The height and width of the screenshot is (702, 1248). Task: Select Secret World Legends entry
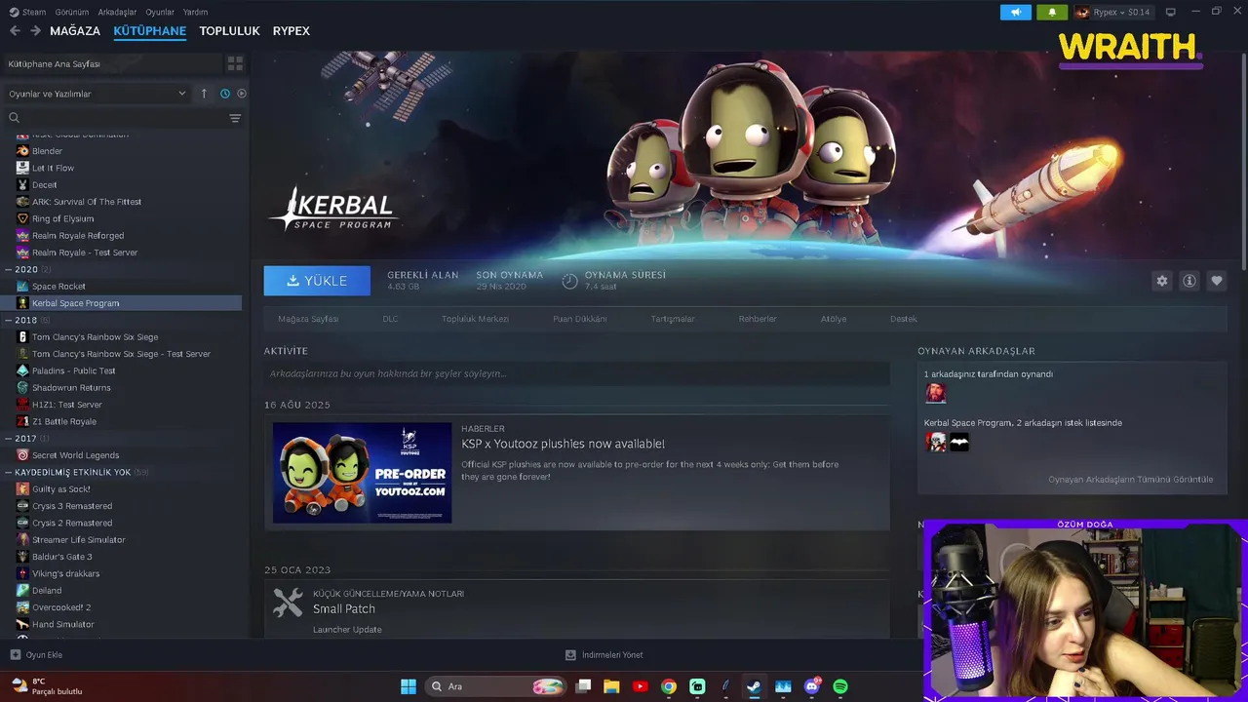75,455
